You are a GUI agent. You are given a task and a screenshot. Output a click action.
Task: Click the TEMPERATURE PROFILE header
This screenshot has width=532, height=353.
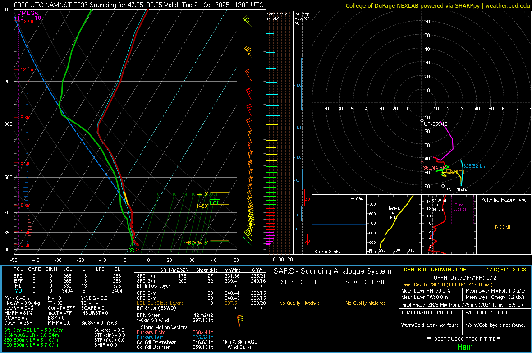coord(429,312)
